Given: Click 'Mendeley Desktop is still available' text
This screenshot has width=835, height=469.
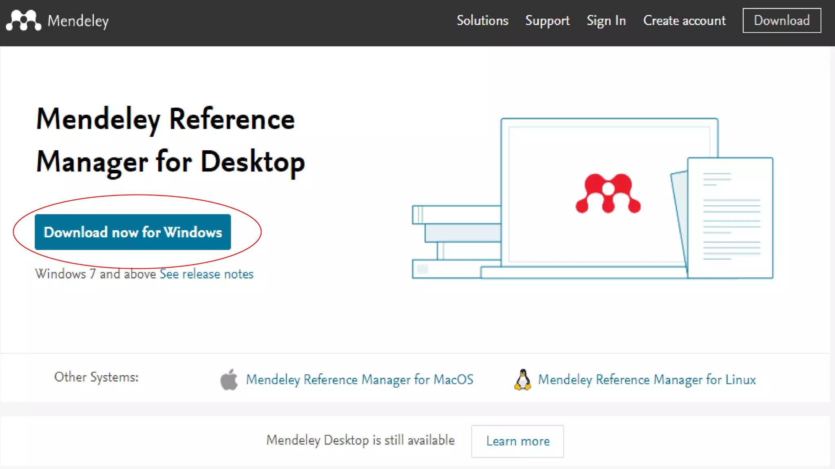Looking at the screenshot, I should point(360,441).
